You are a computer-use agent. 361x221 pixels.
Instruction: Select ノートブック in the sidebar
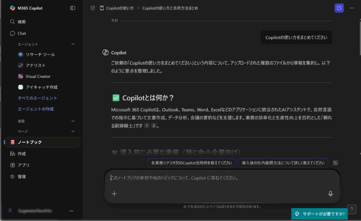[x=42, y=142]
